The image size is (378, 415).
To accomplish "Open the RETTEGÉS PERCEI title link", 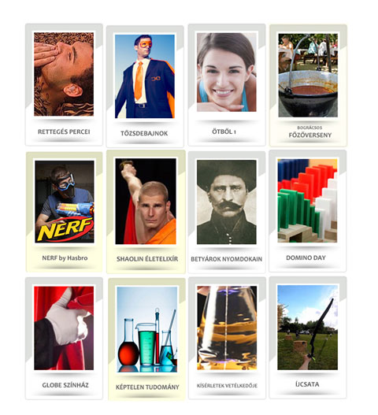I will coord(64,132).
